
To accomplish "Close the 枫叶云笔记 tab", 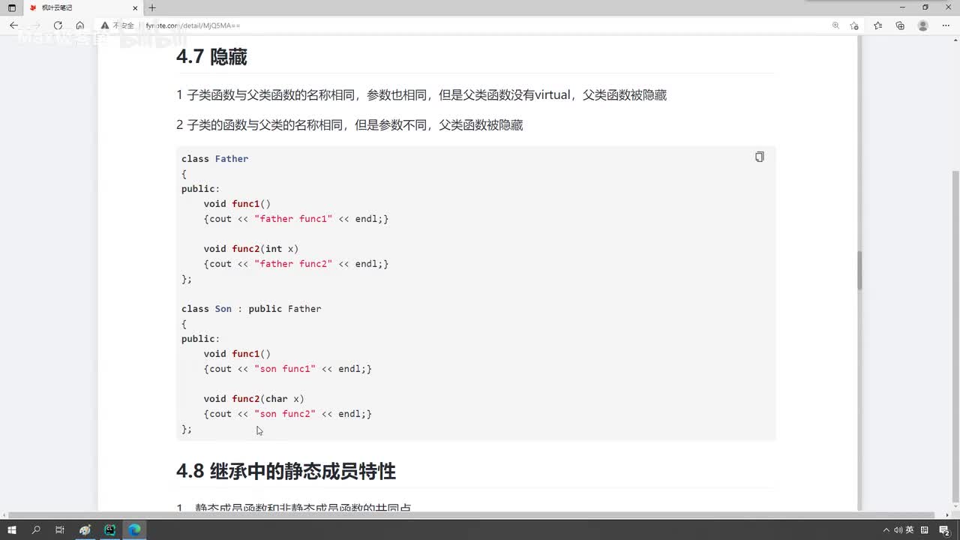I will click(136, 7).
